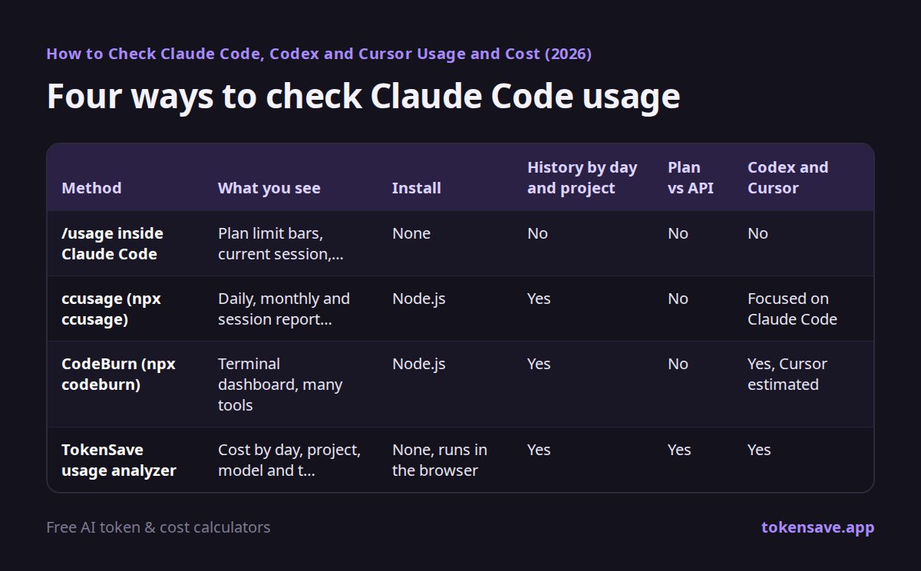Viewport: 921px width, 571px height.
Task: Click the 'Node.js' install cell in the ccusage row
Action: coord(419,299)
